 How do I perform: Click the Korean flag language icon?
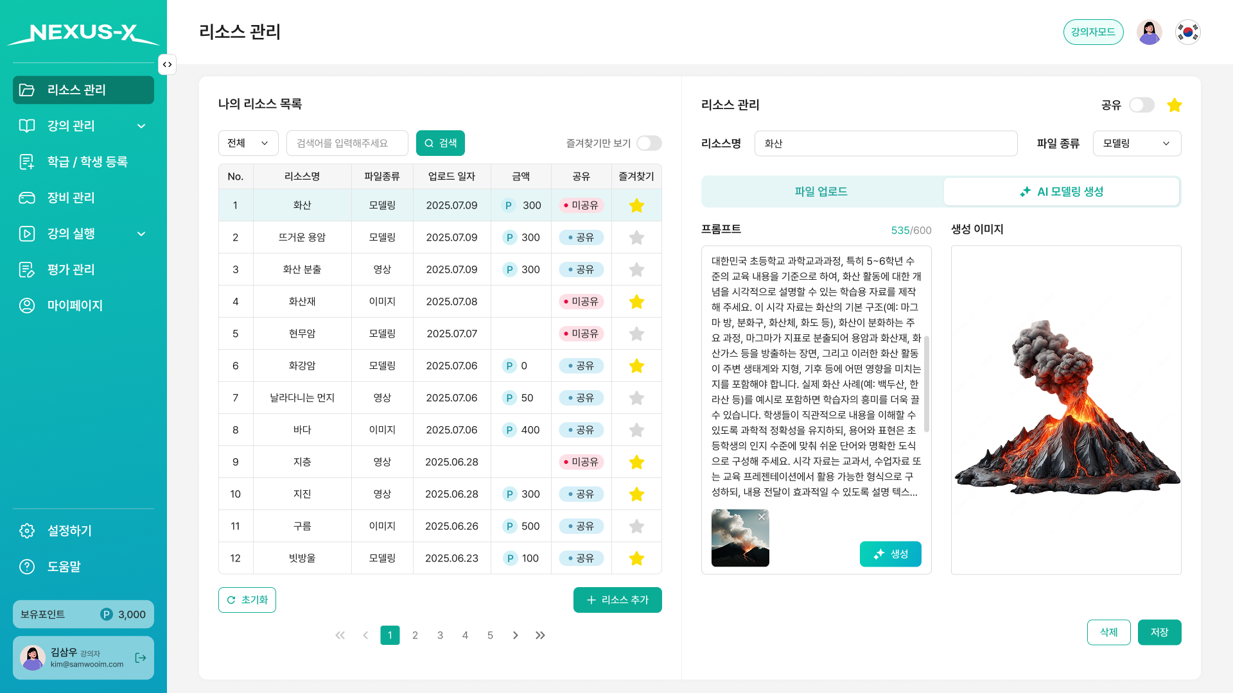(x=1188, y=31)
